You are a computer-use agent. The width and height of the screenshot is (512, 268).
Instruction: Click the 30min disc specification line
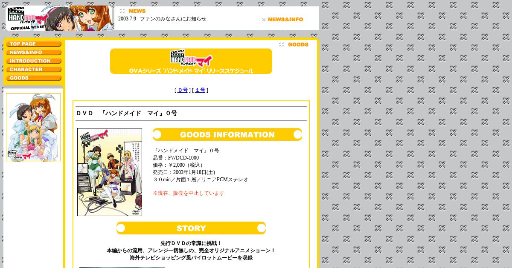coord(201,180)
